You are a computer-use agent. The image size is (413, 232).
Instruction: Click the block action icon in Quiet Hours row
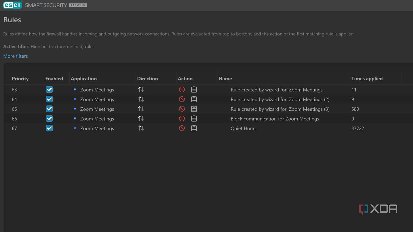click(182, 128)
